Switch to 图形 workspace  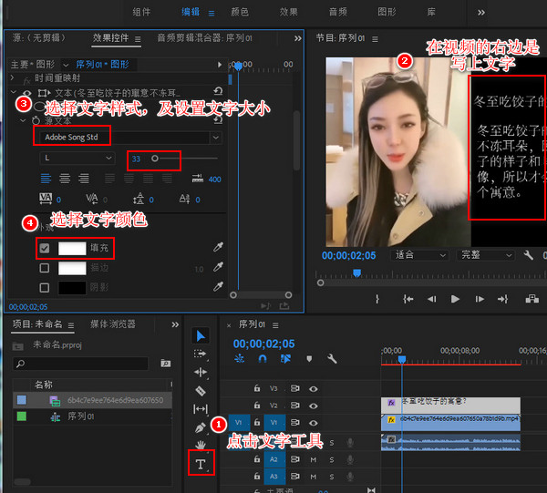point(387,12)
